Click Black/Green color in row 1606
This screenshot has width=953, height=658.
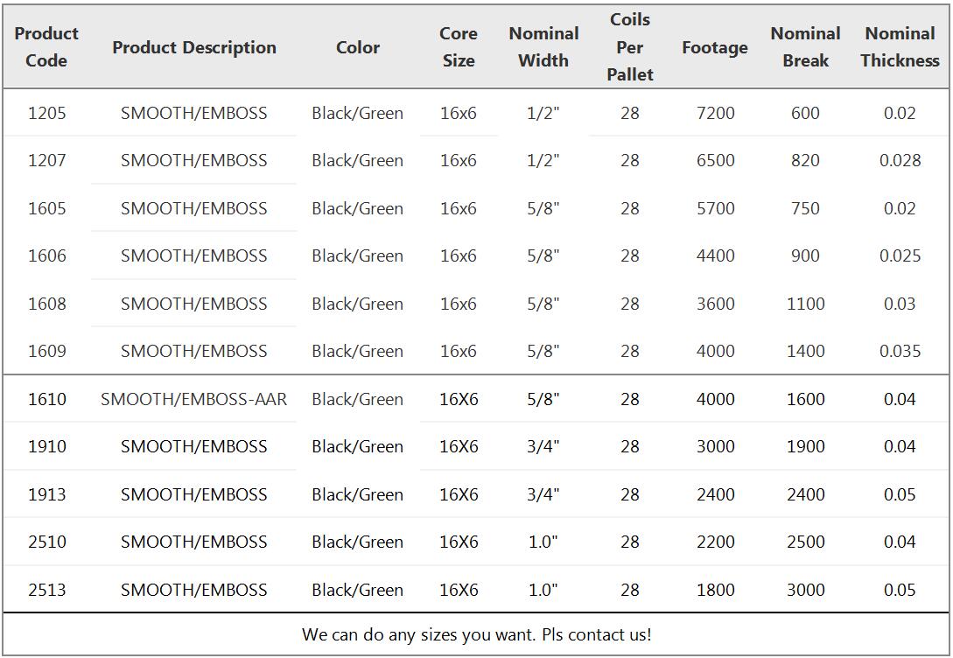357,255
